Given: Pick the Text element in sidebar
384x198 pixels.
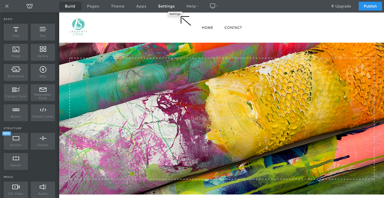Looking at the screenshot, I should tap(43, 32).
